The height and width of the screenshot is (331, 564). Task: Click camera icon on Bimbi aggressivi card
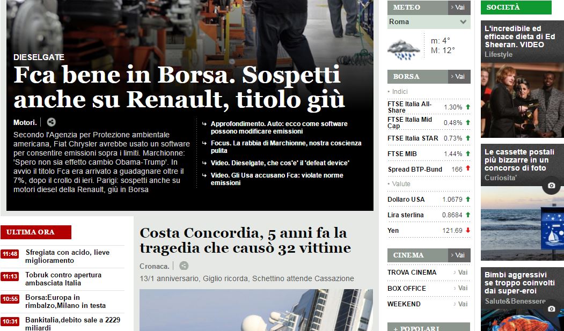552,308
